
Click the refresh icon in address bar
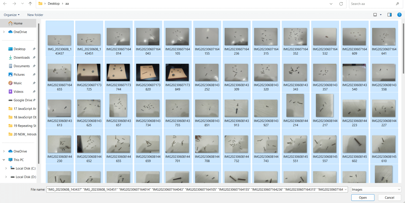pos(341,4)
